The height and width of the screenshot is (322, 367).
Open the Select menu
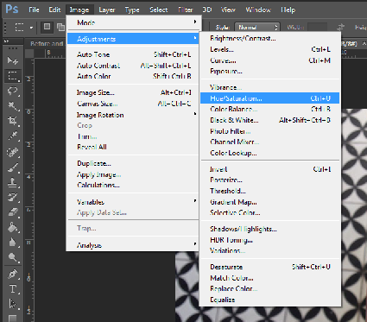point(159,9)
